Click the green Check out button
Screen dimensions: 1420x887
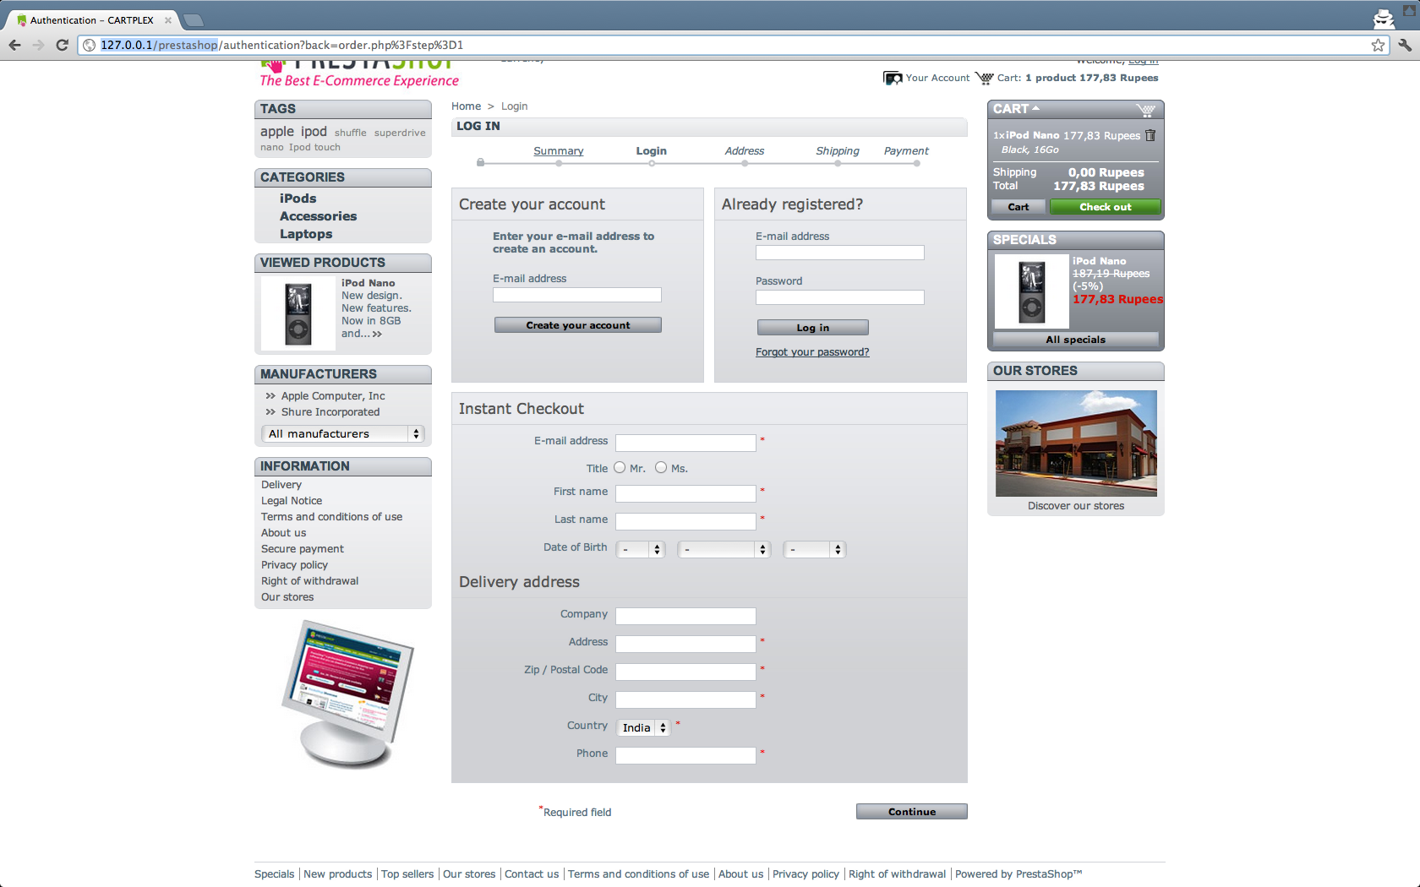point(1106,207)
